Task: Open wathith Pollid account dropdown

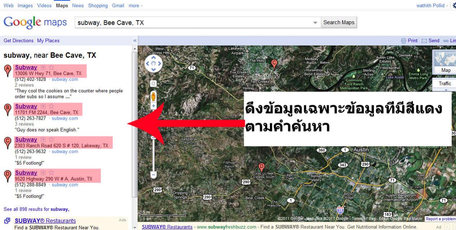Action: (432, 5)
